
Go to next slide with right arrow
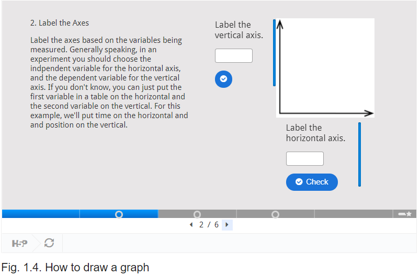227,225
